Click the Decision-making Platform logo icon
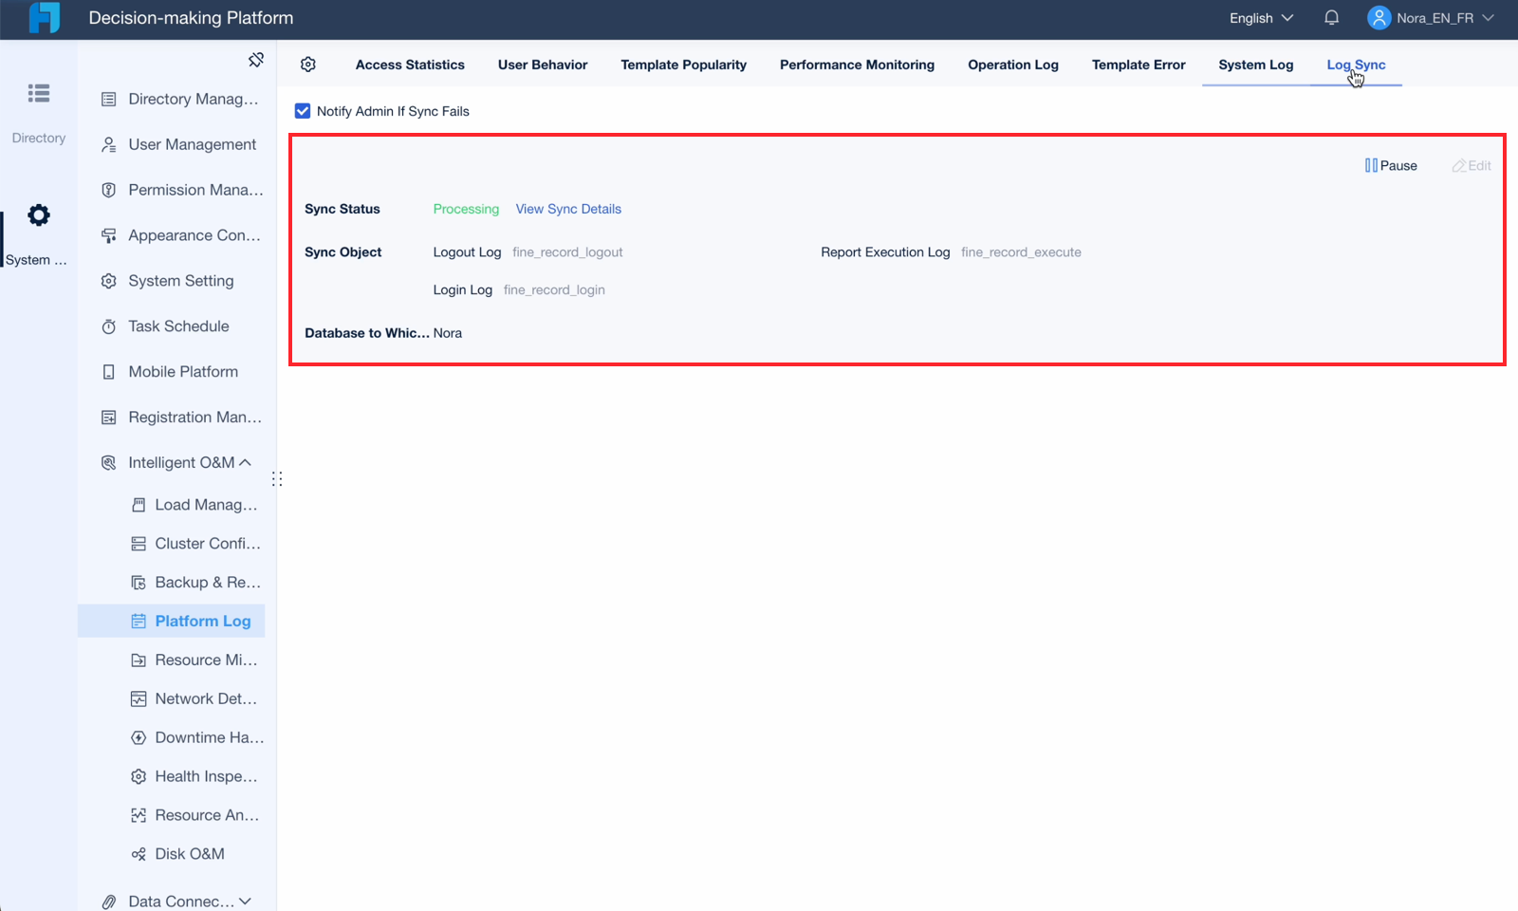 (x=44, y=18)
